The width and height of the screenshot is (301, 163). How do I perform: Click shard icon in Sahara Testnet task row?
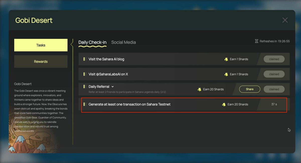point(224,104)
